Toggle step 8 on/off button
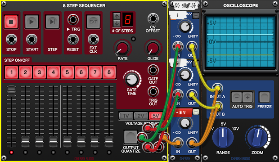Screen dimensions: 279x162 (109, 72)
